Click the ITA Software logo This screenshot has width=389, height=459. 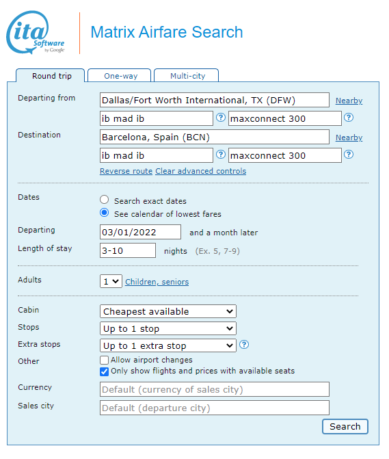pyautogui.click(x=36, y=32)
